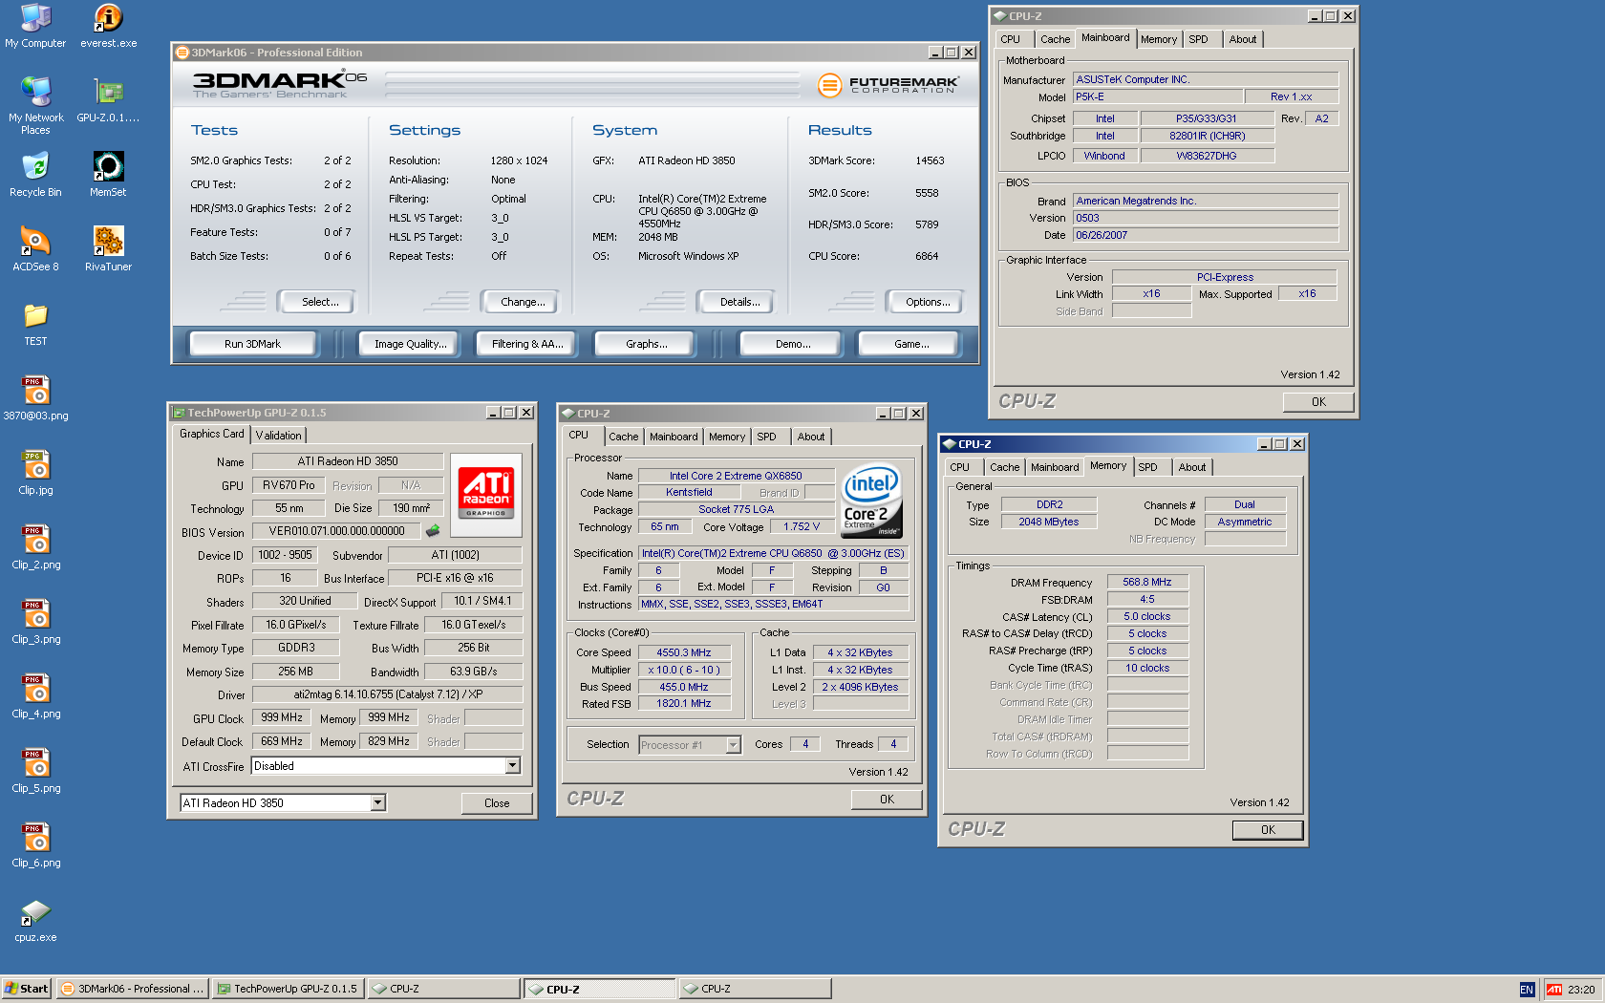Switch to the Validation tab in GPU-Z
This screenshot has width=1605, height=1003.
(279, 436)
